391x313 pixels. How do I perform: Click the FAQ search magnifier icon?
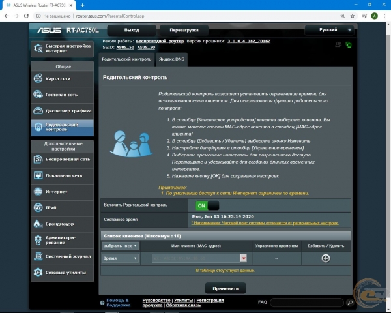click(x=350, y=303)
